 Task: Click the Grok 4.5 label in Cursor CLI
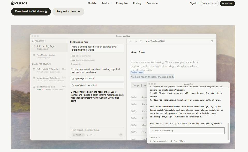(155, 138)
